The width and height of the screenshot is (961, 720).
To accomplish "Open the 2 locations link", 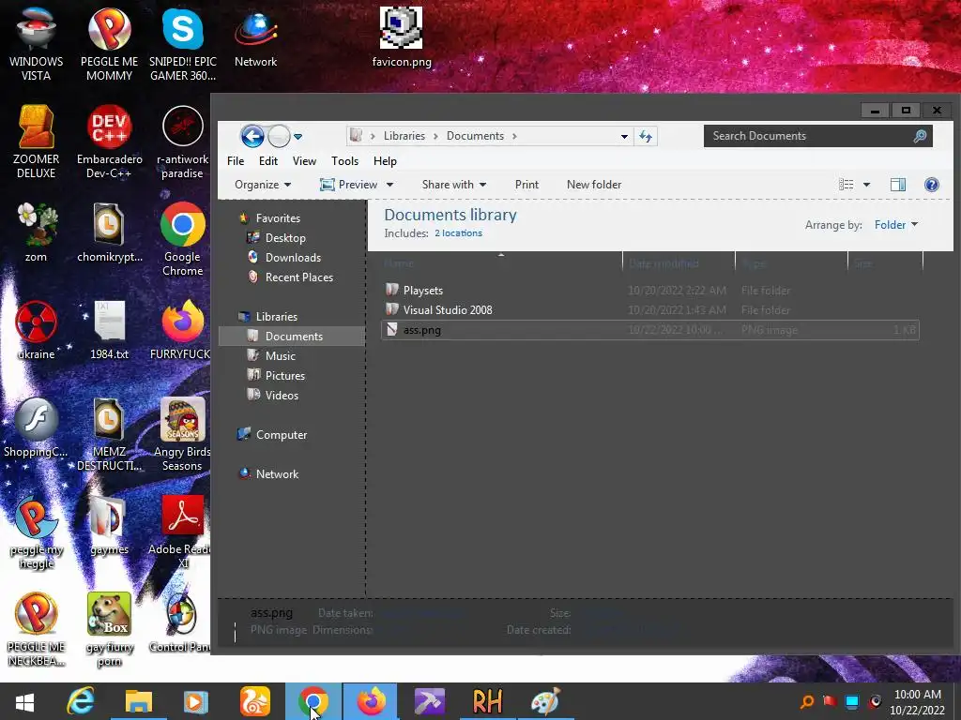I will pyautogui.click(x=458, y=233).
